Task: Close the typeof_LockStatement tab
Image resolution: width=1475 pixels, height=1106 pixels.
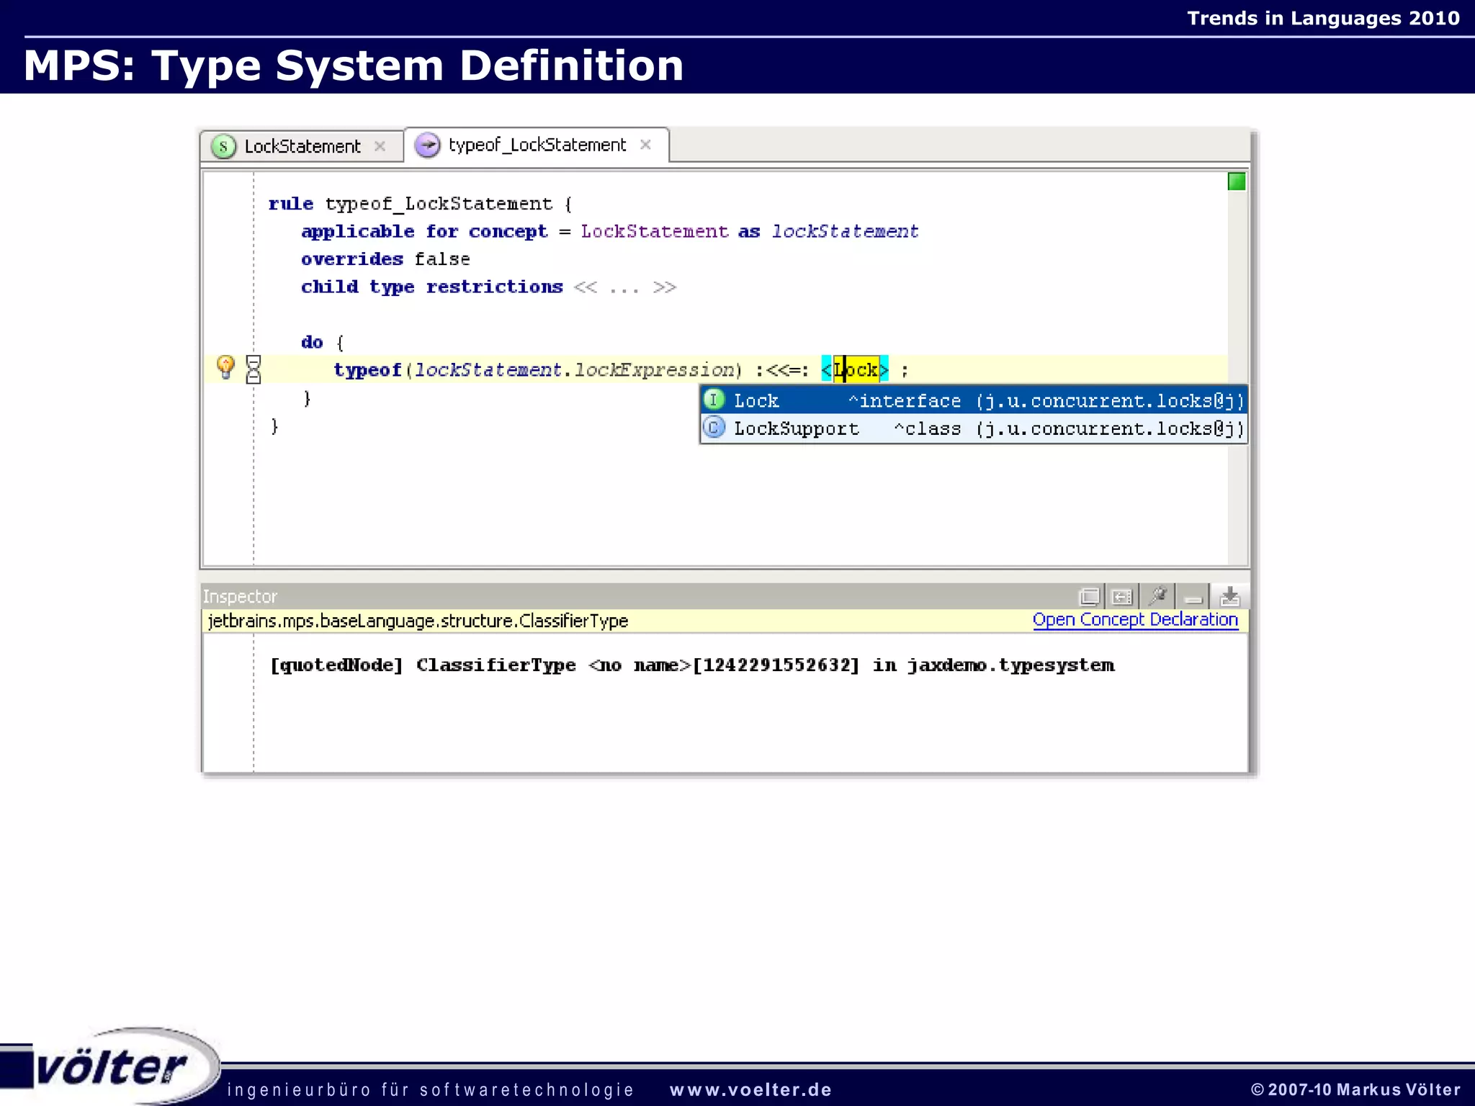Action: [x=646, y=145]
